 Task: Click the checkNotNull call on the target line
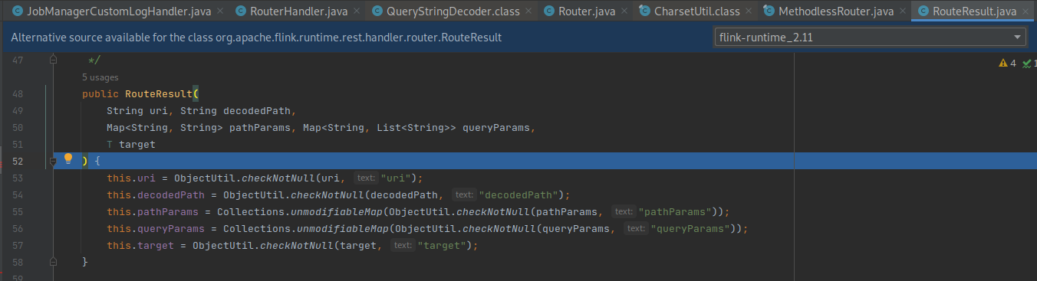point(296,245)
